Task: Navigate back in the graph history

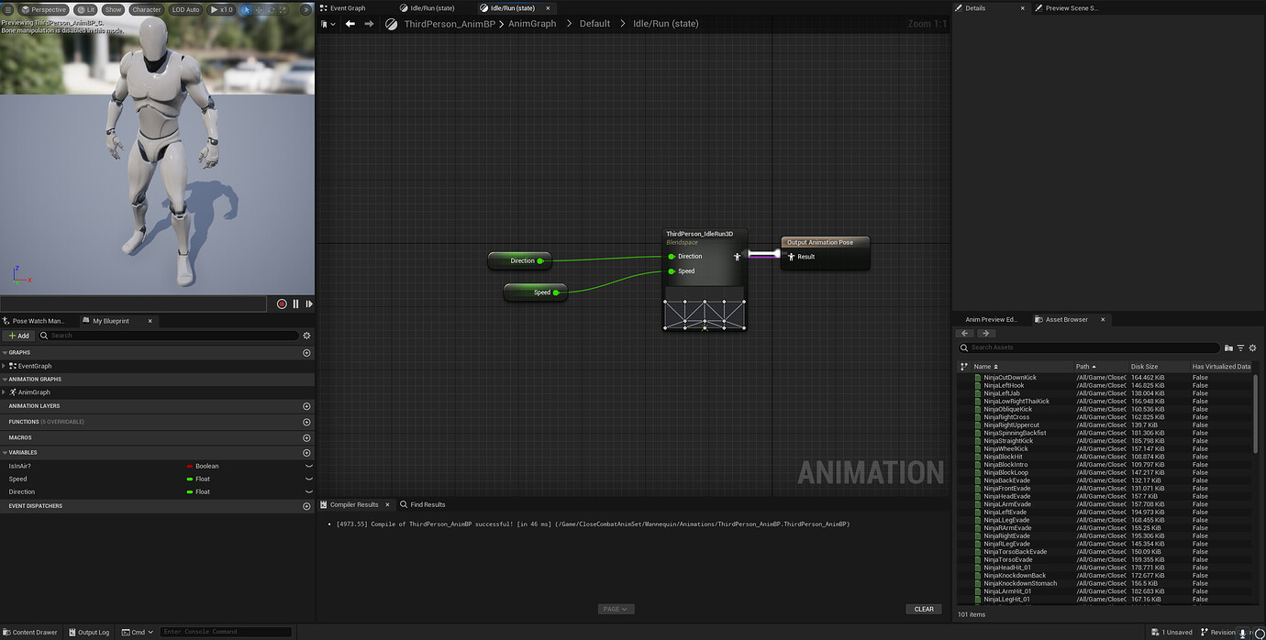Action: [350, 24]
